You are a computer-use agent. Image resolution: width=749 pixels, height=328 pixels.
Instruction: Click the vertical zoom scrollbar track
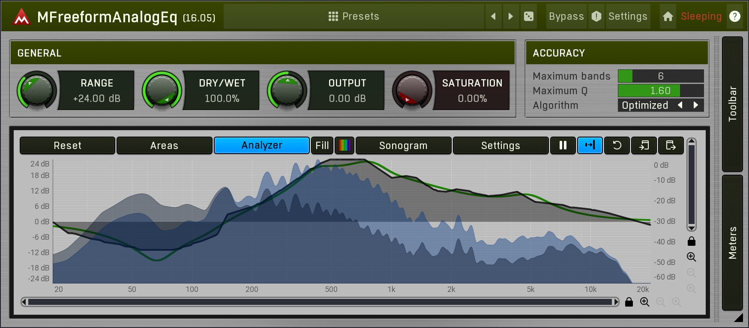(x=691, y=185)
